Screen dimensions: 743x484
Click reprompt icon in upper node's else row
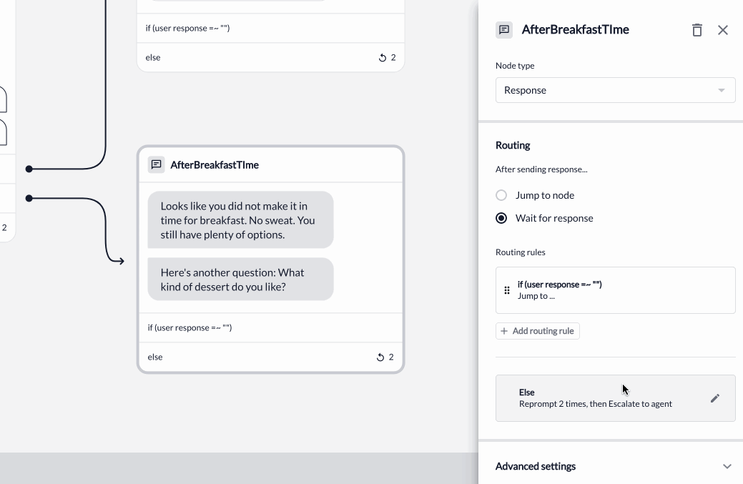[383, 58]
